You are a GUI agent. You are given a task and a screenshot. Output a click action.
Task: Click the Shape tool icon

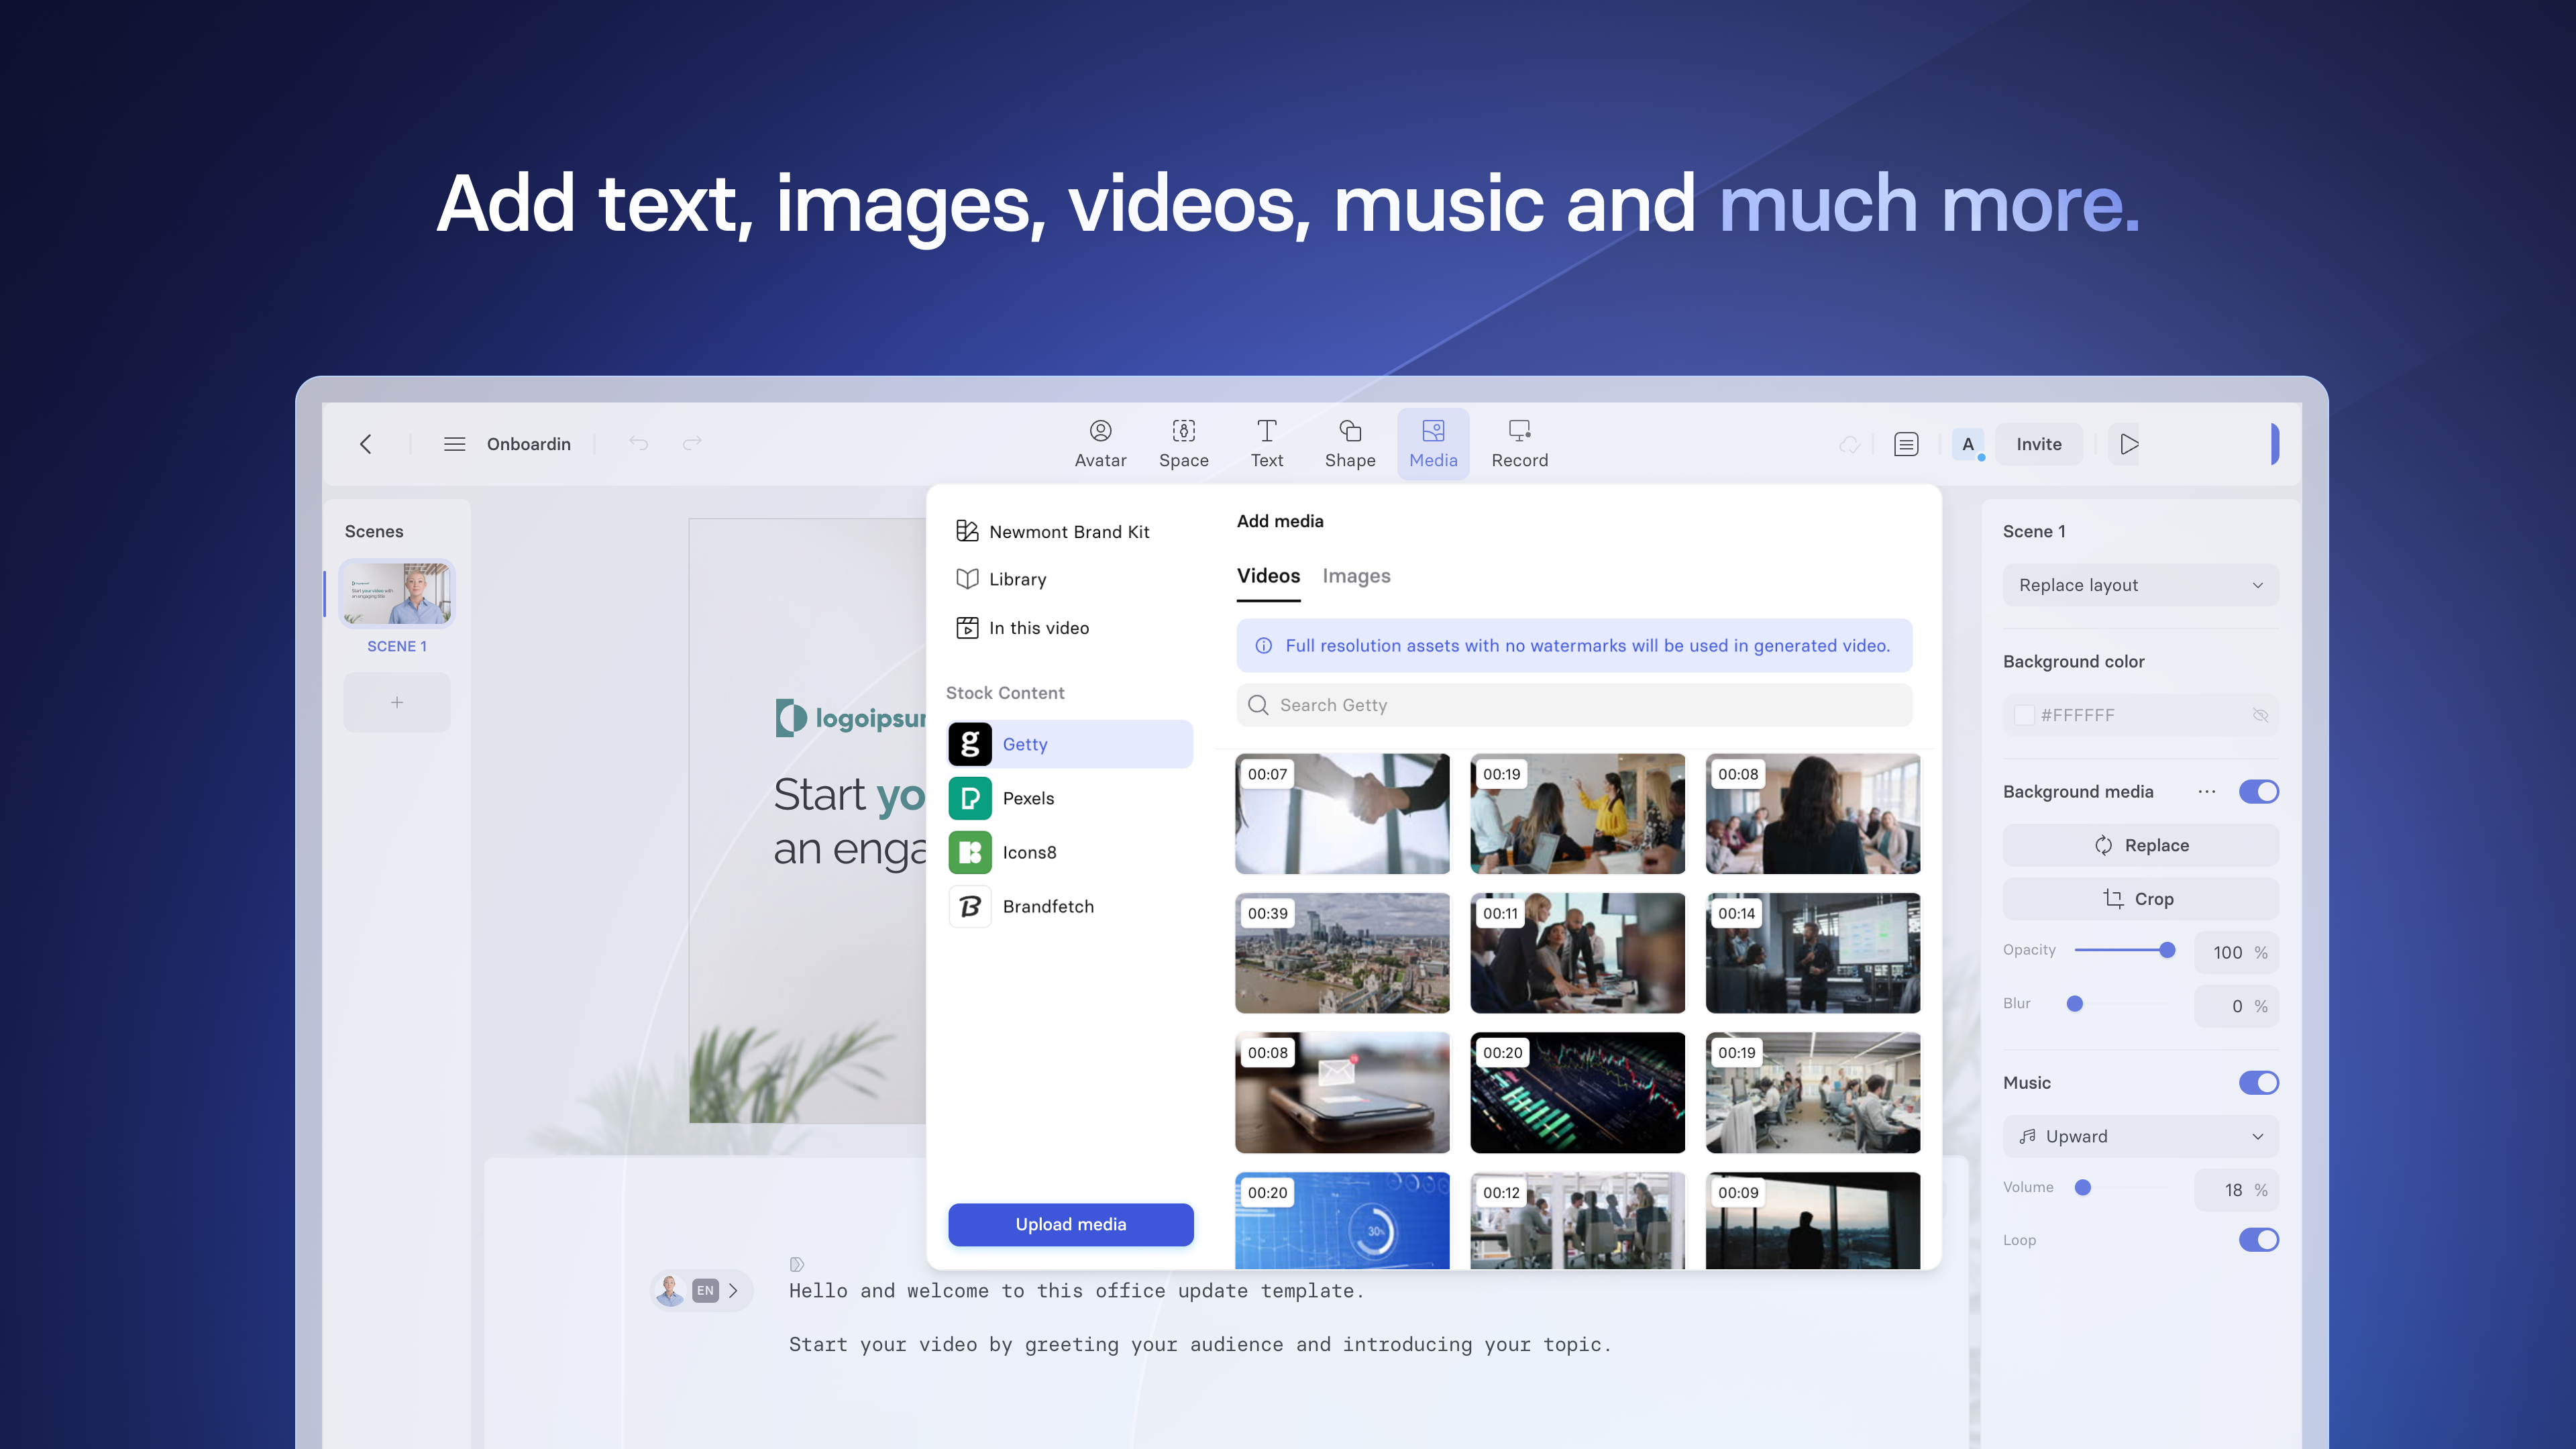(1350, 432)
